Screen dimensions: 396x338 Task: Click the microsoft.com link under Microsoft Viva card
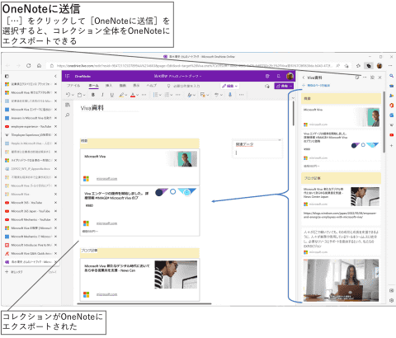(106, 179)
